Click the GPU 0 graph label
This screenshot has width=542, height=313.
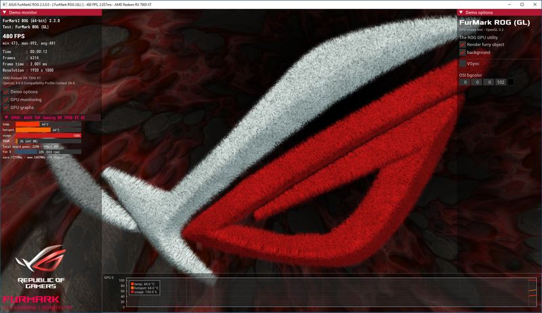coord(109,277)
